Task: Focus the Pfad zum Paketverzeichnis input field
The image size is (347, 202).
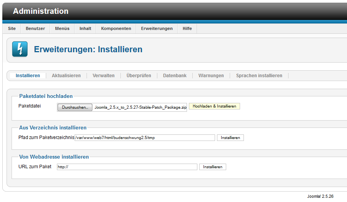Action: click(x=145, y=138)
